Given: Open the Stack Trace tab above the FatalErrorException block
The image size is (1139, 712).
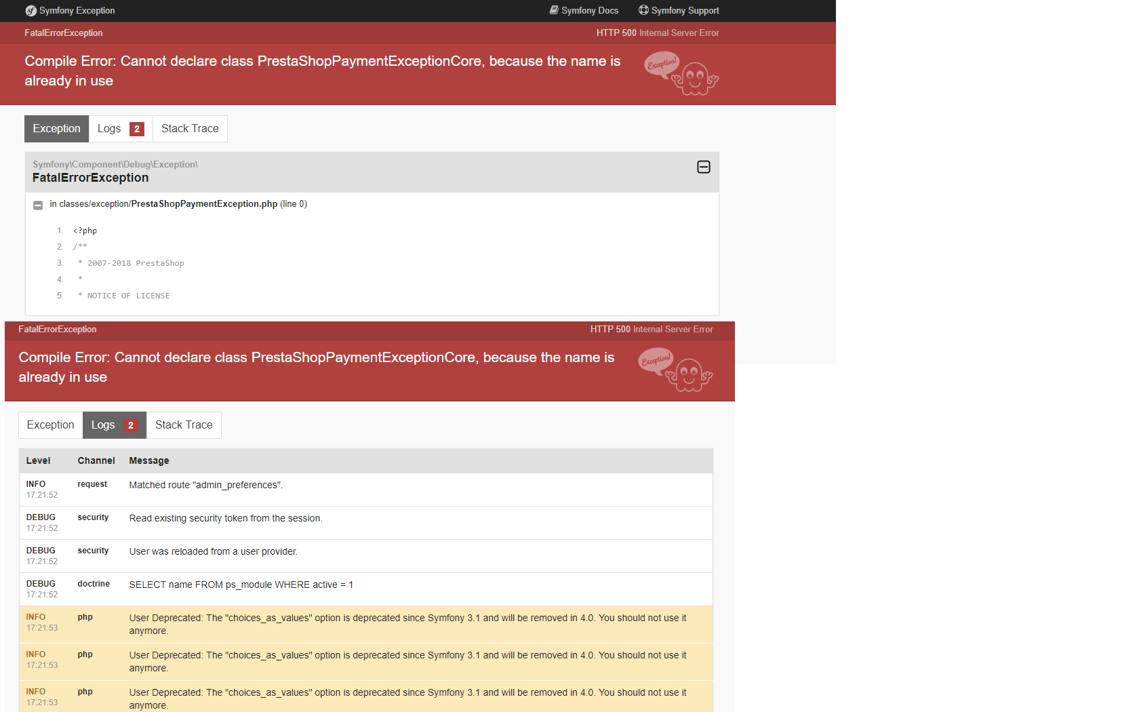Looking at the screenshot, I should point(190,129).
